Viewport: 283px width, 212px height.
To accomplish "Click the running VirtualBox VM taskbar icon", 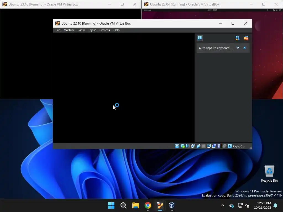I will 160,205.
